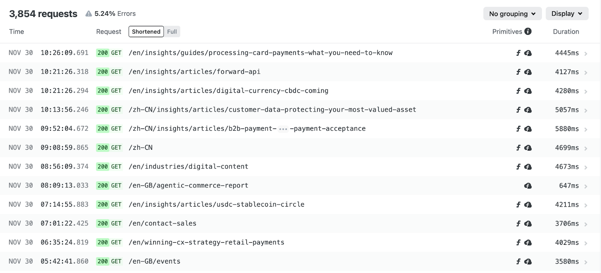601x273 pixels.
Task: Click cloud icon on /en-GB/events row
Action: pyautogui.click(x=528, y=262)
